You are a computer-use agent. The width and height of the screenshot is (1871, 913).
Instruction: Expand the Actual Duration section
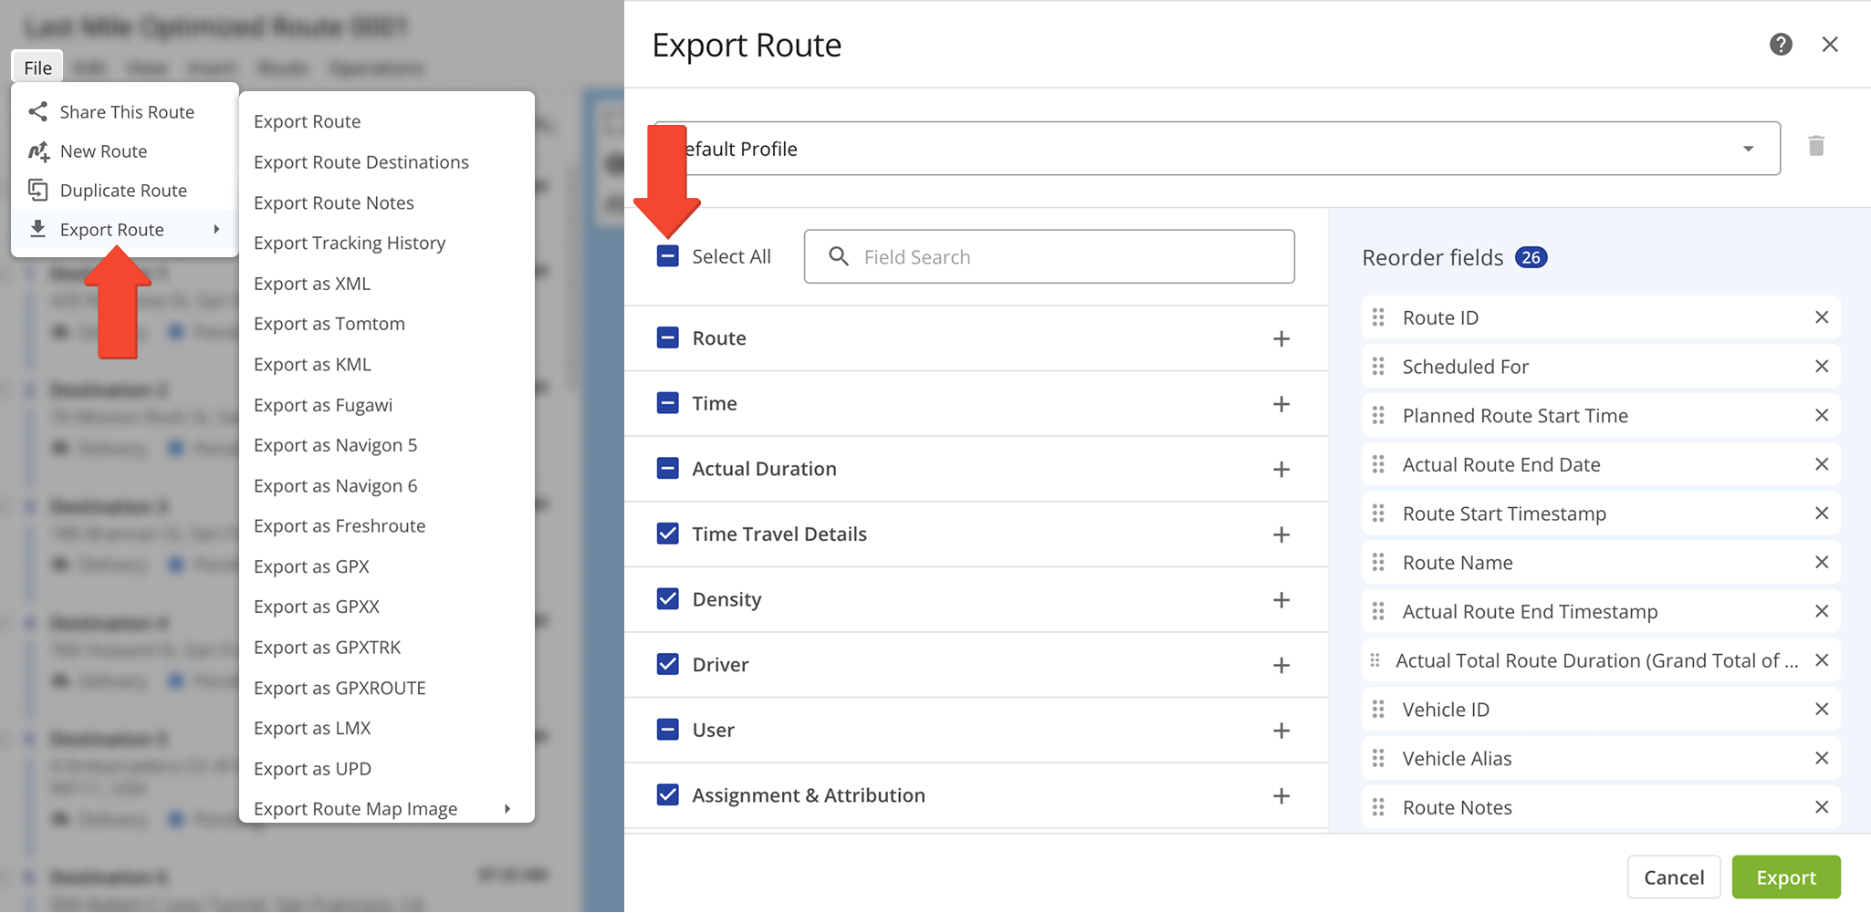click(x=1280, y=470)
